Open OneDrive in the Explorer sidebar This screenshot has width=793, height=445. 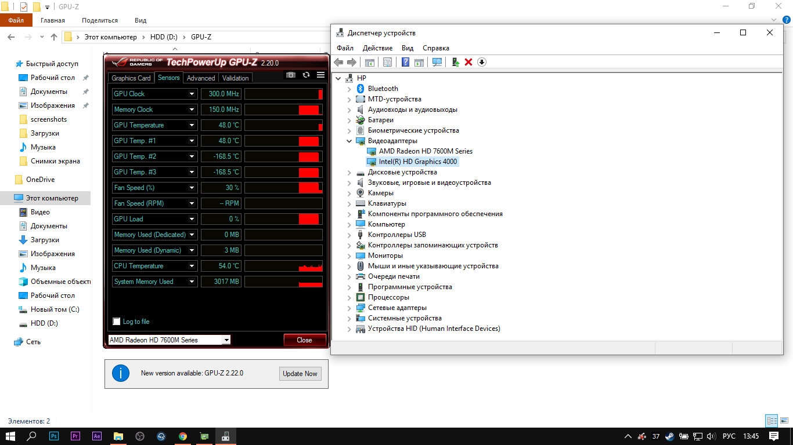(40, 180)
